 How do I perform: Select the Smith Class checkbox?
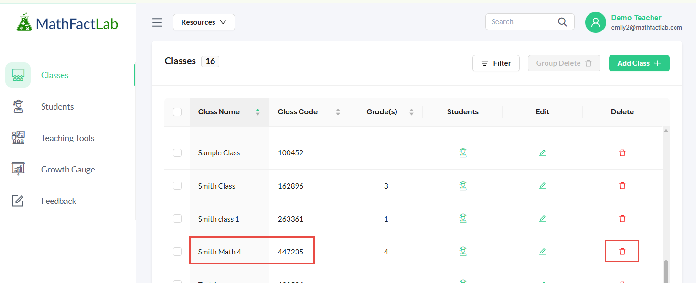[x=177, y=186]
